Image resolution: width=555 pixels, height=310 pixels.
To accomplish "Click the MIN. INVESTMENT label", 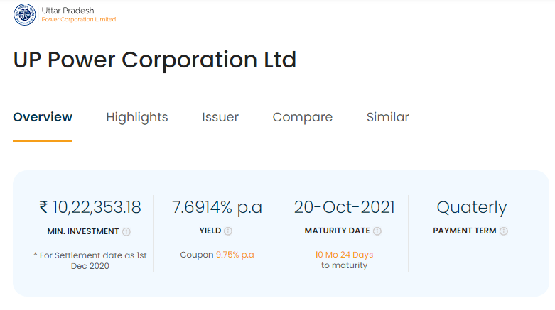I will point(83,231).
